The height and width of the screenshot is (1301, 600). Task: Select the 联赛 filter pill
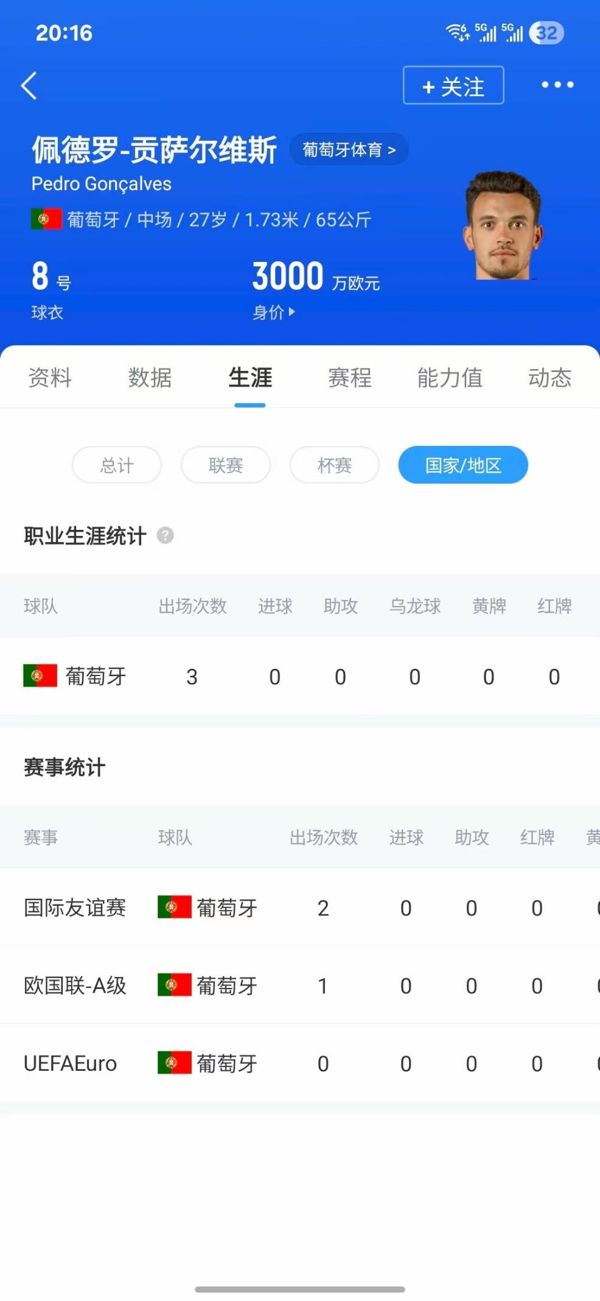click(226, 465)
